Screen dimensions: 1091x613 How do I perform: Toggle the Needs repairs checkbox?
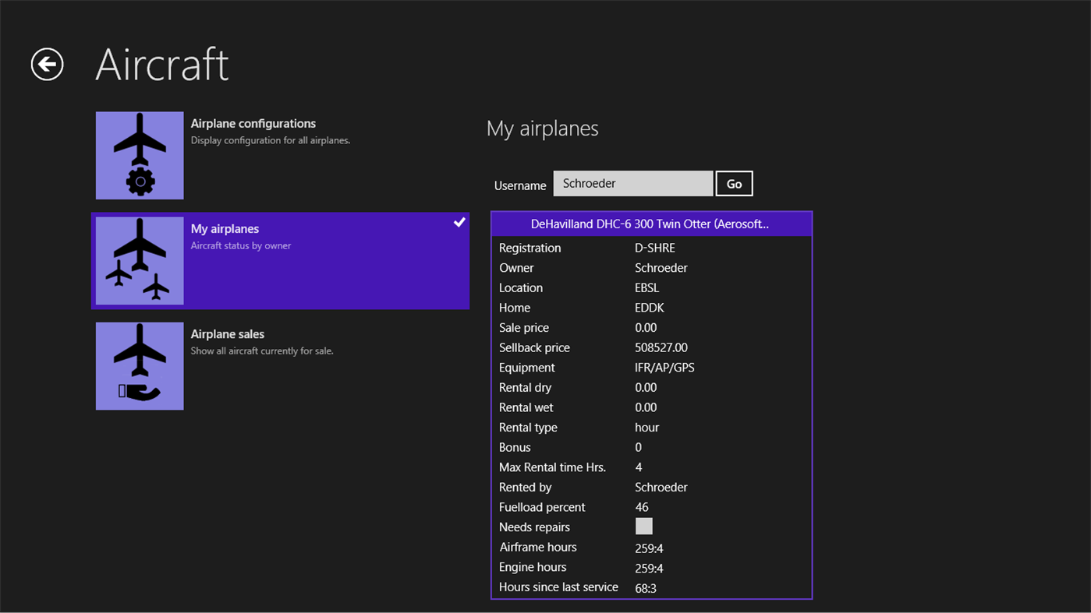[x=643, y=526]
